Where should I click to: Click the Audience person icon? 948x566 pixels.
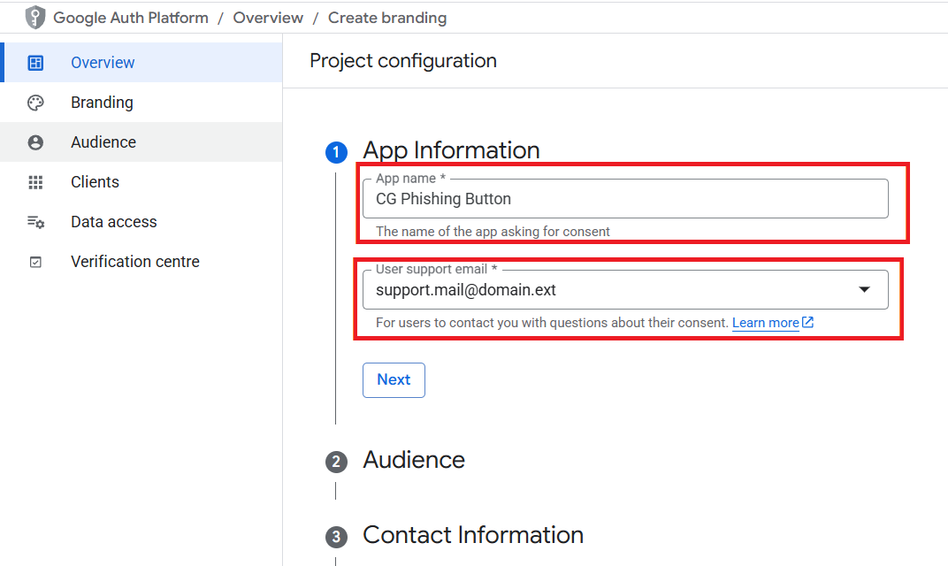(x=35, y=142)
